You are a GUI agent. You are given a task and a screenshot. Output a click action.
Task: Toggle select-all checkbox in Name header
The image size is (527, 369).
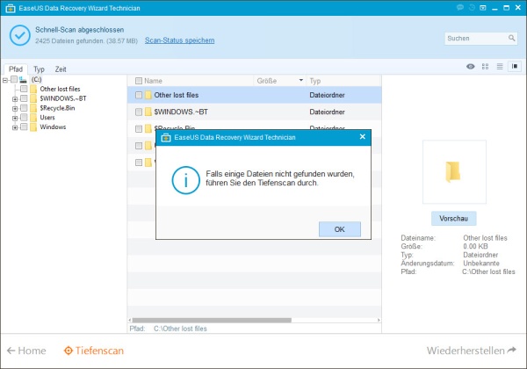click(139, 81)
